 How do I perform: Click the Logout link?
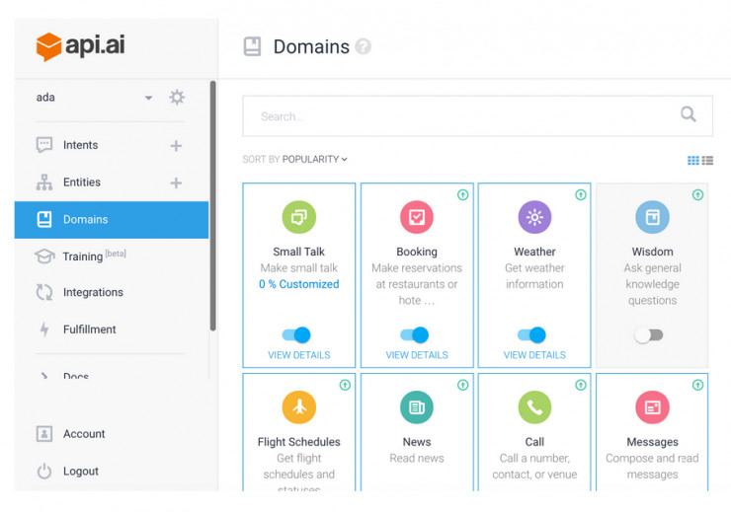coord(81,472)
